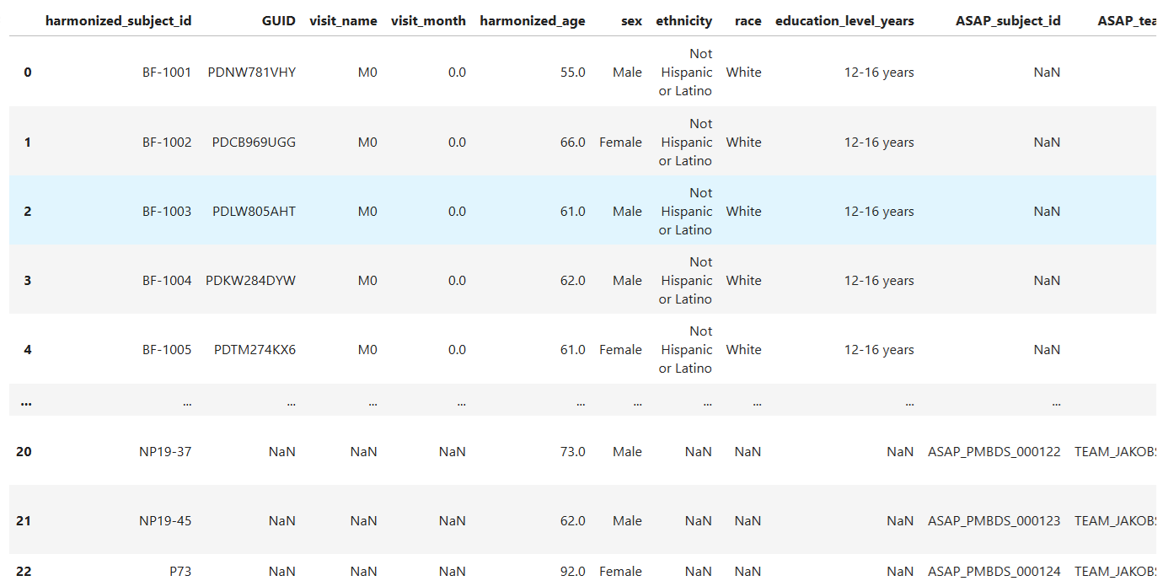Screen dimensions: 1168x581
Task: Click the ethnicity column header
Action: click(x=684, y=20)
